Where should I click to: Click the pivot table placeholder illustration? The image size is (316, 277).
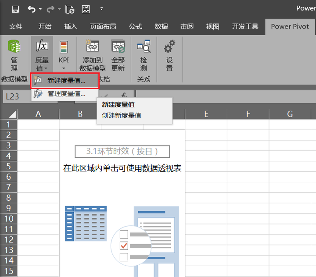pos(122,241)
